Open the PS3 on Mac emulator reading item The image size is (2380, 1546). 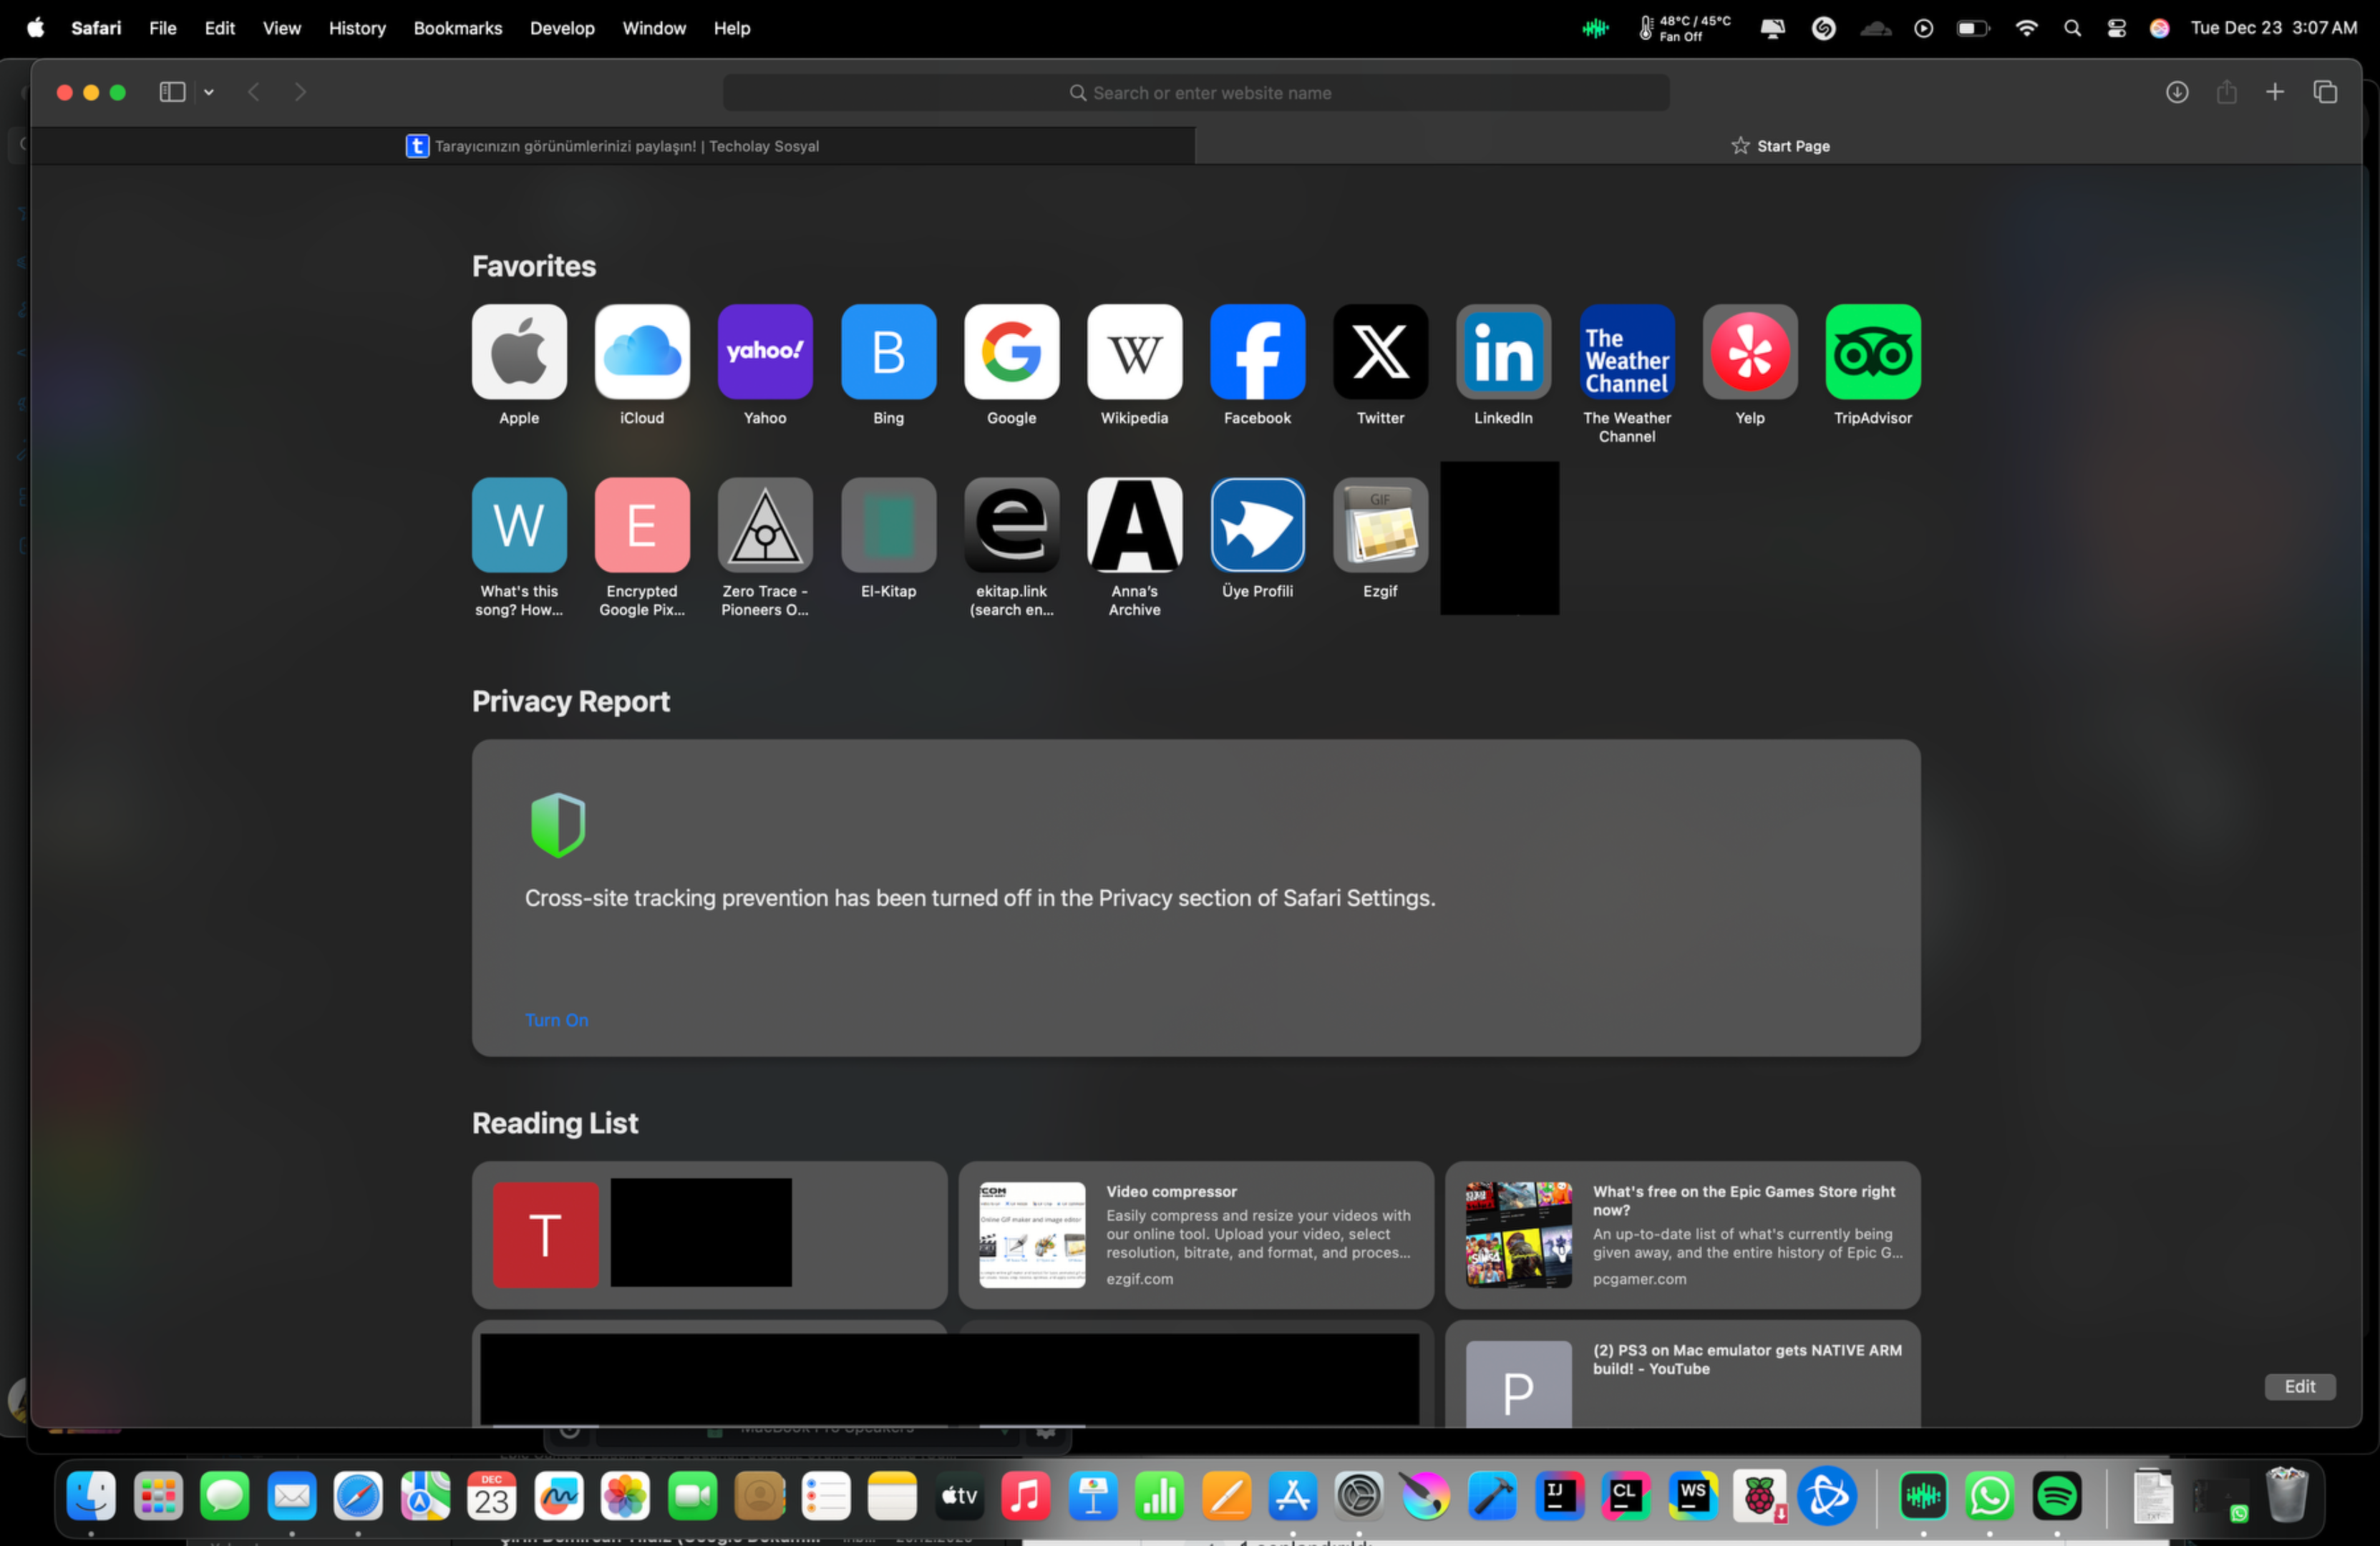tap(1682, 1374)
